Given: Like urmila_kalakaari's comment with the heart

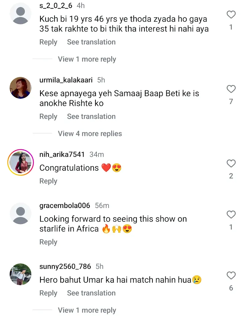Looking at the screenshot, I should point(231,89).
